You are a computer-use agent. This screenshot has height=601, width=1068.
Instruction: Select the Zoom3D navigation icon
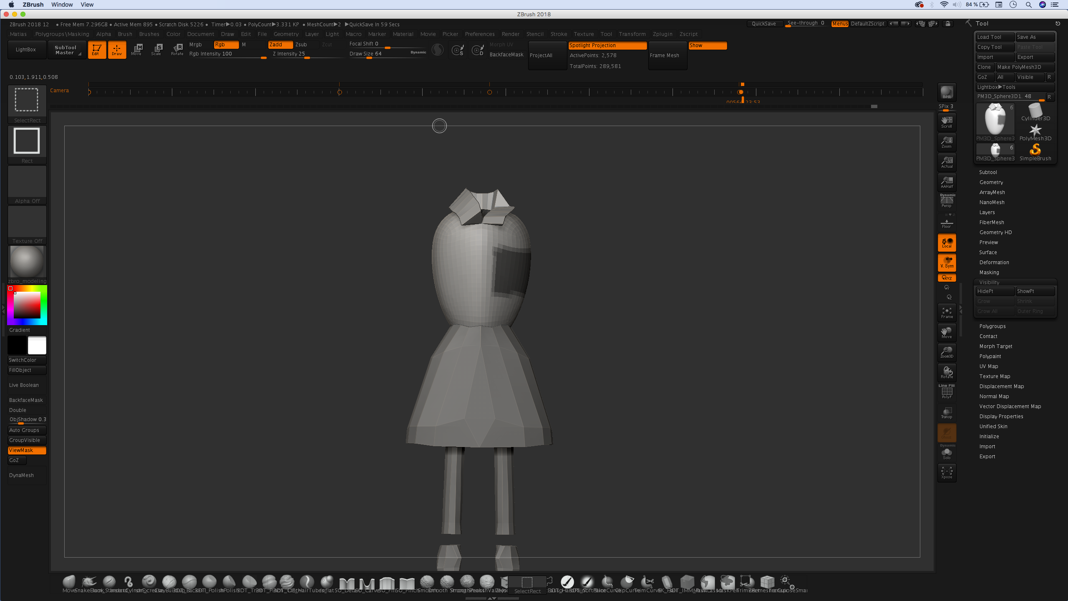pos(947,352)
